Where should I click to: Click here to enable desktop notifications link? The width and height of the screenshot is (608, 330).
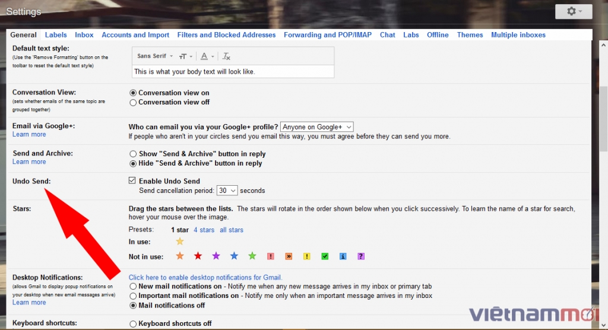click(205, 278)
